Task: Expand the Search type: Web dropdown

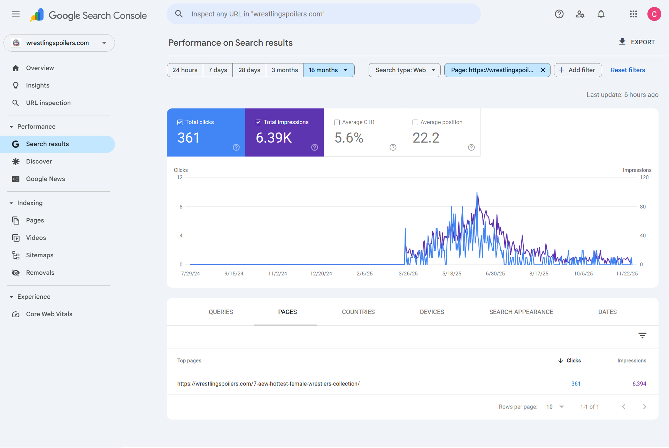Action: click(x=405, y=70)
